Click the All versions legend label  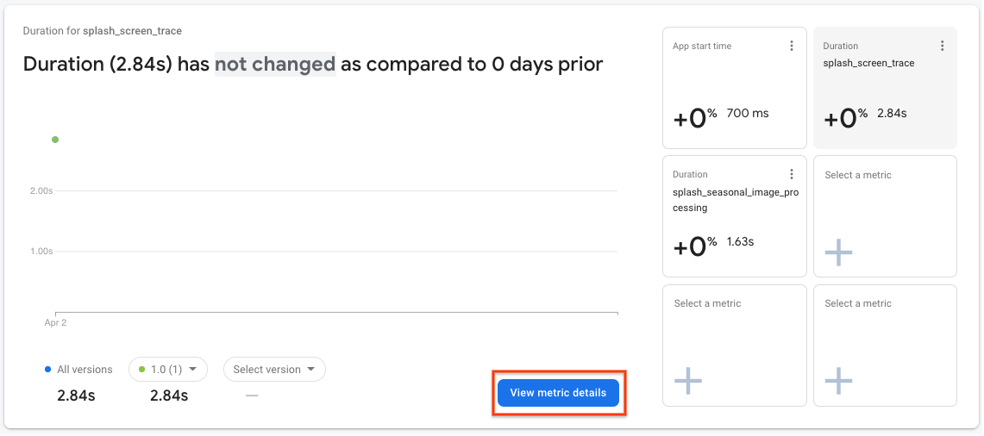(85, 370)
